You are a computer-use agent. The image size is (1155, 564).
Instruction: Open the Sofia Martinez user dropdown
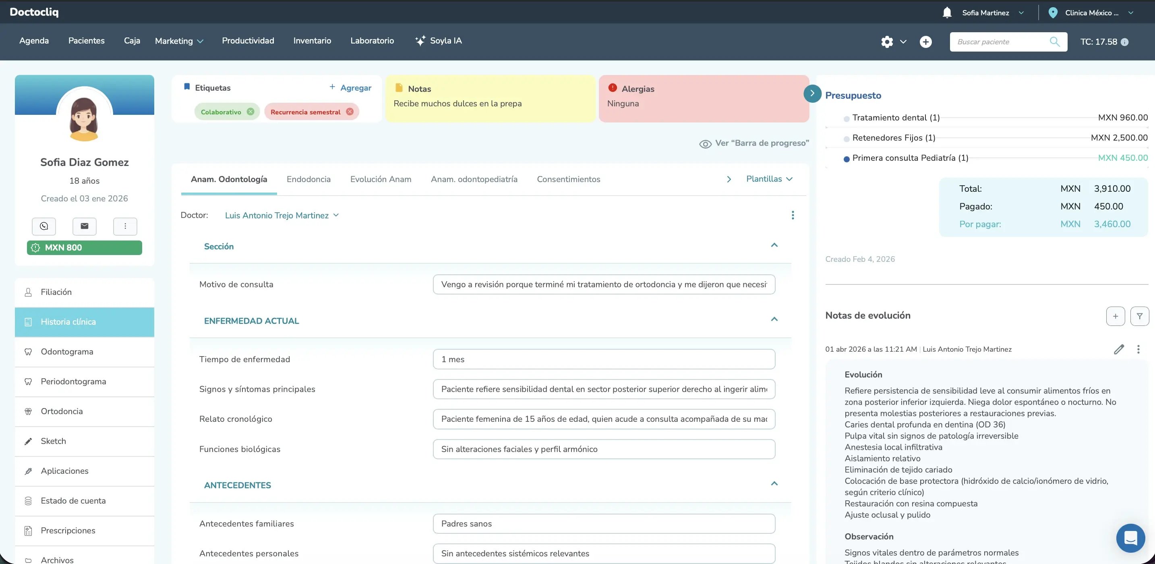(x=993, y=12)
